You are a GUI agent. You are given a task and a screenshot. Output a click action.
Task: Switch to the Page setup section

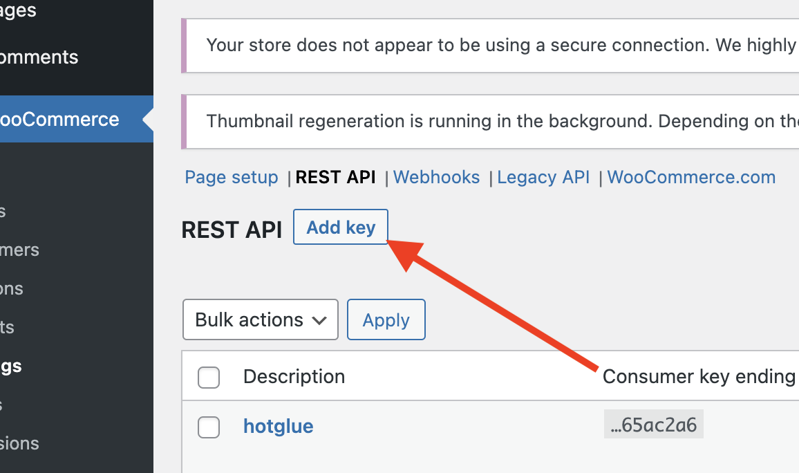point(232,177)
